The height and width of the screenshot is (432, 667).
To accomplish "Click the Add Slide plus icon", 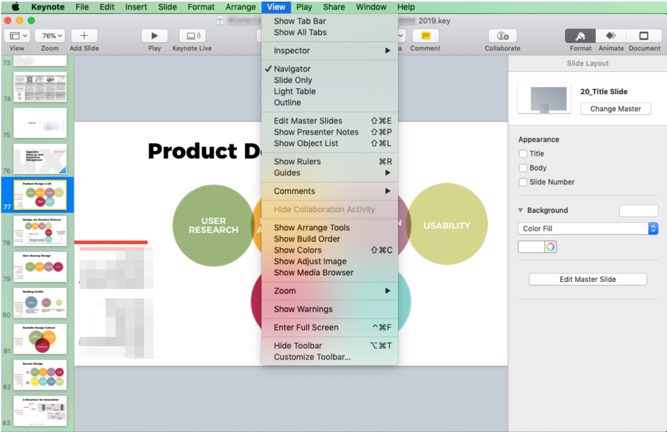I will pyautogui.click(x=84, y=36).
